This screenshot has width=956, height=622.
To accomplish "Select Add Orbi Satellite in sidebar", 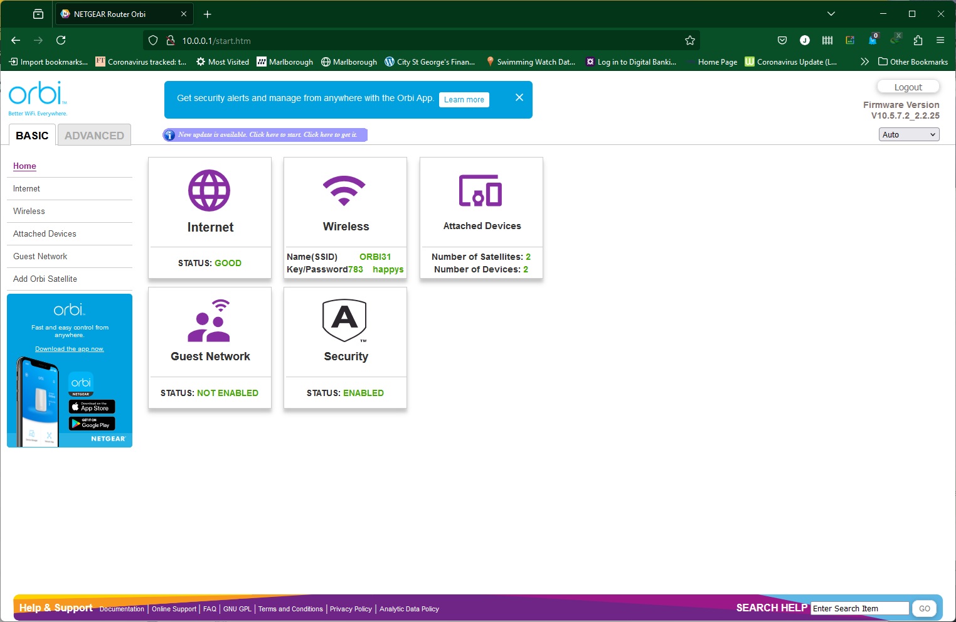I will pyautogui.click(x=45, y=279).
